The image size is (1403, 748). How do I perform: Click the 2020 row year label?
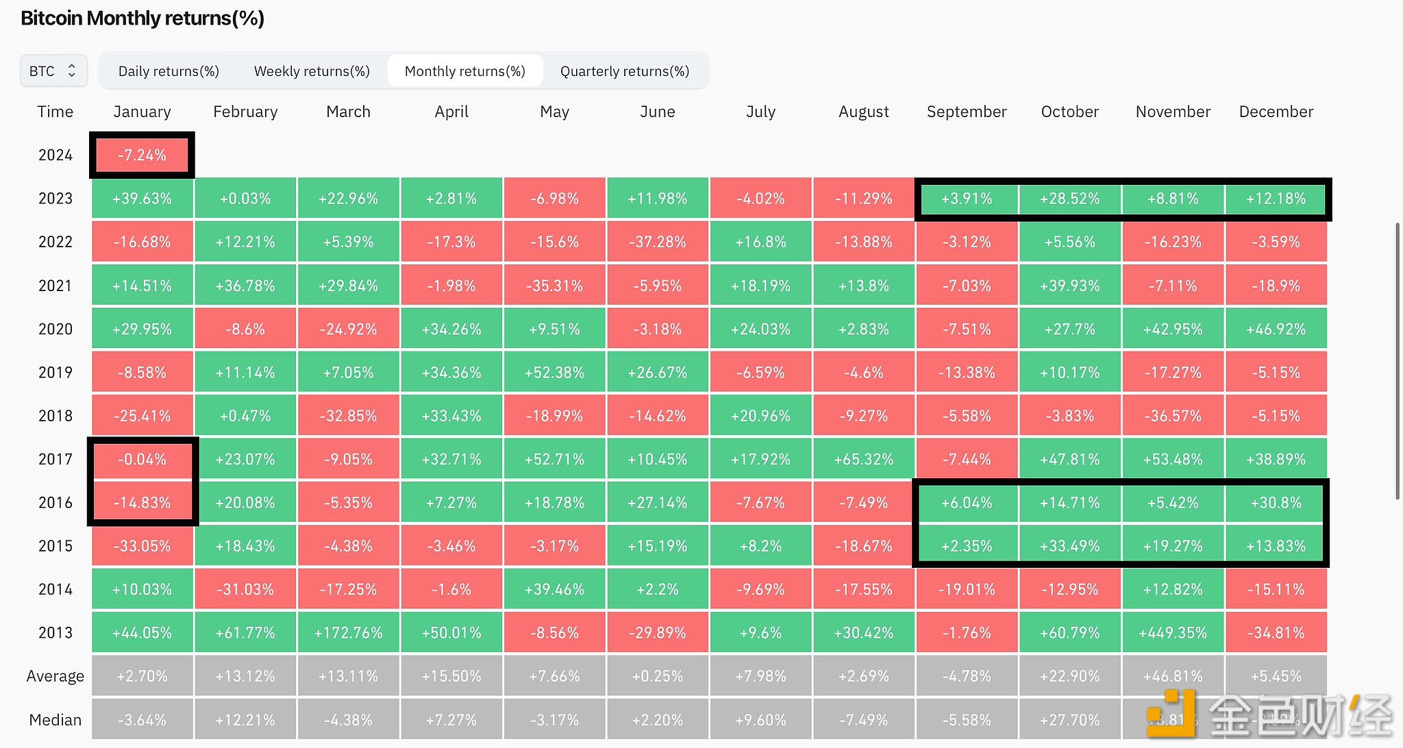coord(55,329)
